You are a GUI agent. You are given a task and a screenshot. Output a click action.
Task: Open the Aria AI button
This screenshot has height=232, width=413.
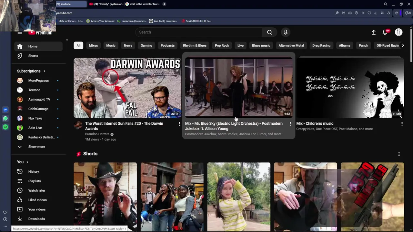coord(408,13)
